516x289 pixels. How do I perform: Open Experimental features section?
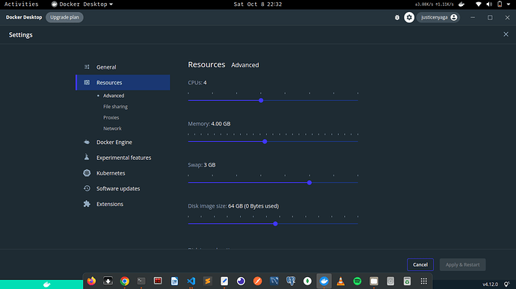coord(123,158)
